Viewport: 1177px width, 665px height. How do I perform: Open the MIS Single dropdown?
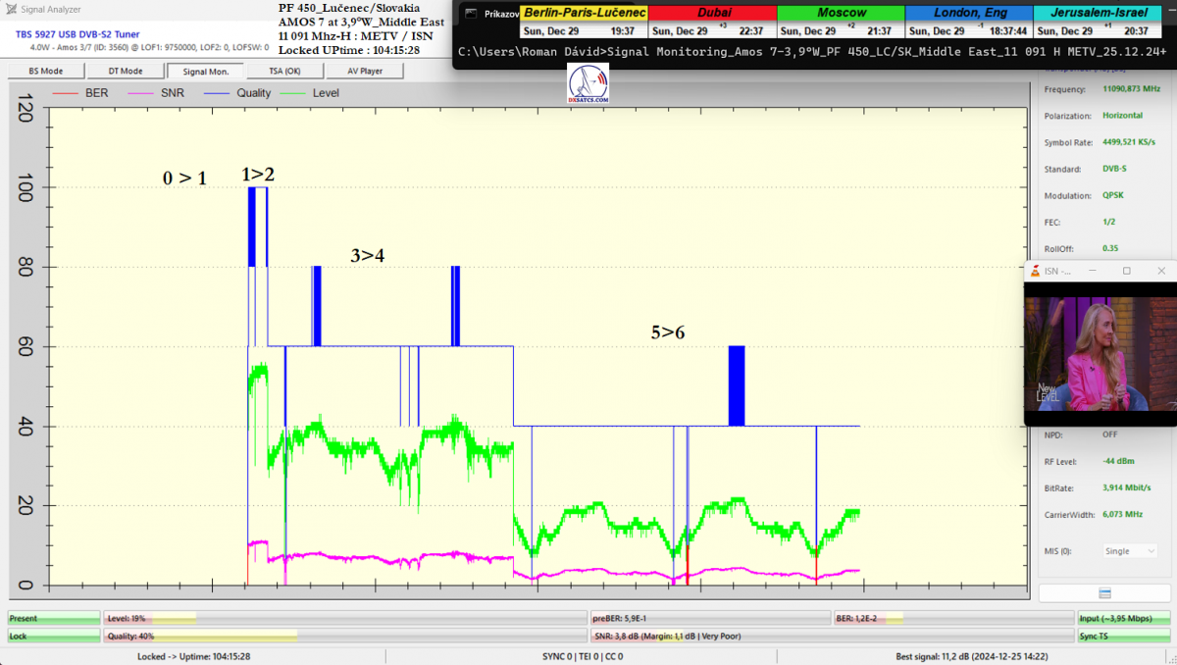[1130, 551]
